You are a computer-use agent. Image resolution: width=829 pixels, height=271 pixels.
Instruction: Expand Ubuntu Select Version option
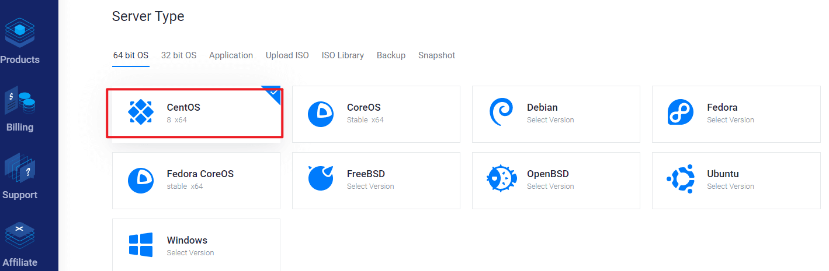point(730,186)
